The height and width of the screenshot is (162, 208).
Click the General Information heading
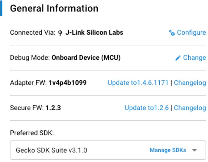click(54, 8)
